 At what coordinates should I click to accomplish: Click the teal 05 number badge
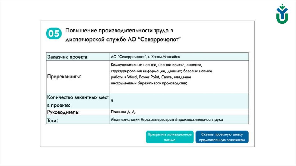pos(54,34)
